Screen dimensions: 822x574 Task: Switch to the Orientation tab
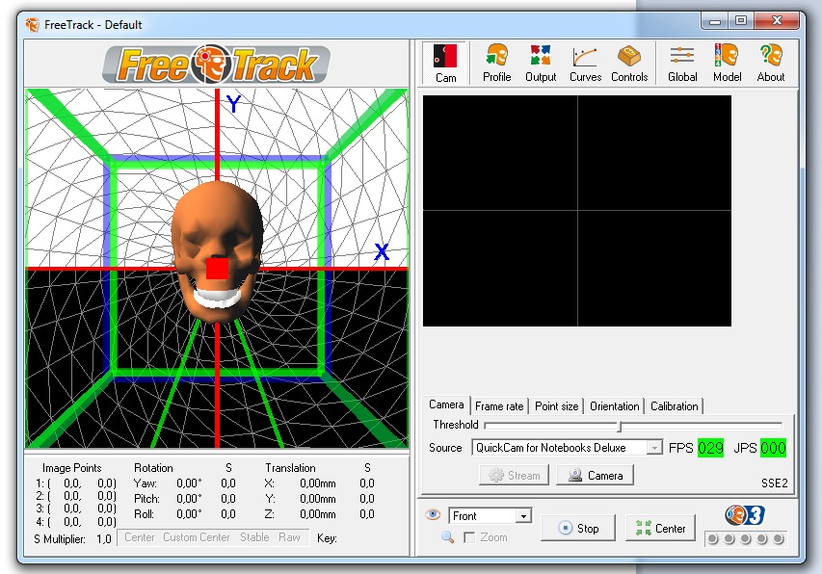(615, 405)
